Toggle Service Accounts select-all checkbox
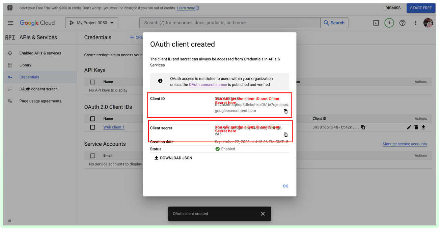This screenshot has height=228, width=439. (93, 156)
